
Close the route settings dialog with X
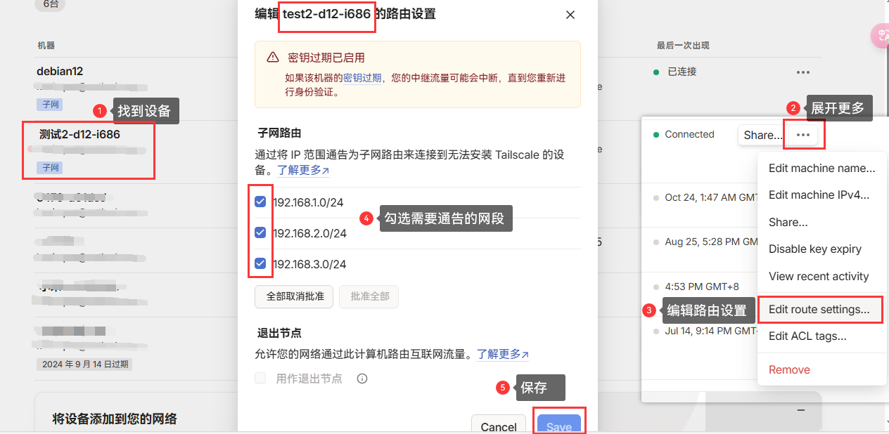(570, 15)
